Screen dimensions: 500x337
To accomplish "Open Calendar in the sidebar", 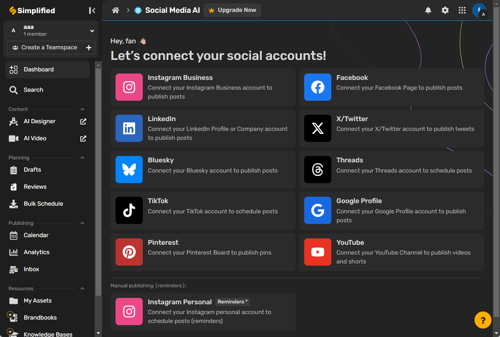I will pos(47,235).
